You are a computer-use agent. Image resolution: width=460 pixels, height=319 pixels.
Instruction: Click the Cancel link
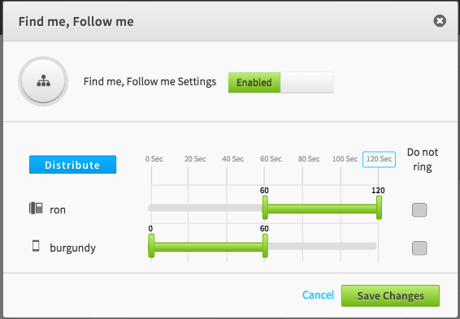tap(318, 295)
